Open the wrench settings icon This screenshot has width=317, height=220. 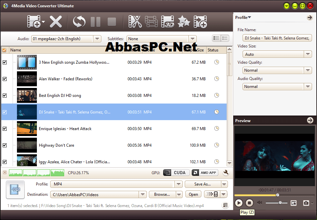(x=226, y=173)
